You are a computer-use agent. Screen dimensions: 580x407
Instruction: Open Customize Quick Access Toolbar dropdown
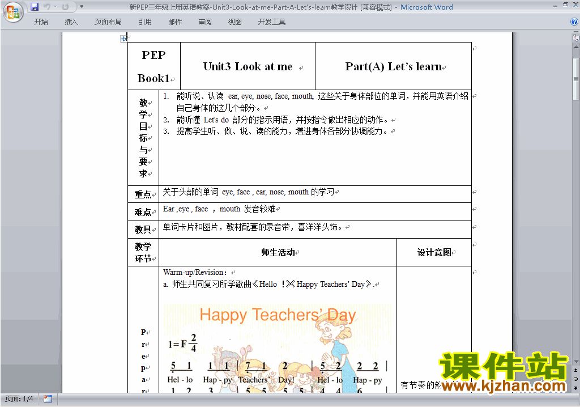click(x=82, y=7)
